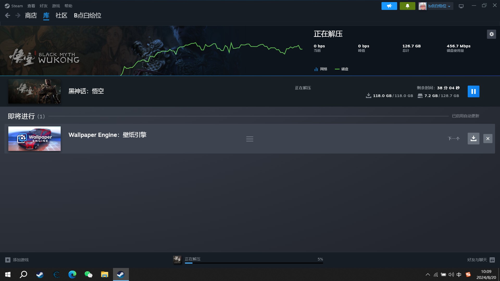Click the 456.7 Mbps disk usage value
Viewport: 500px width, 281px height.
pos(459,46)
